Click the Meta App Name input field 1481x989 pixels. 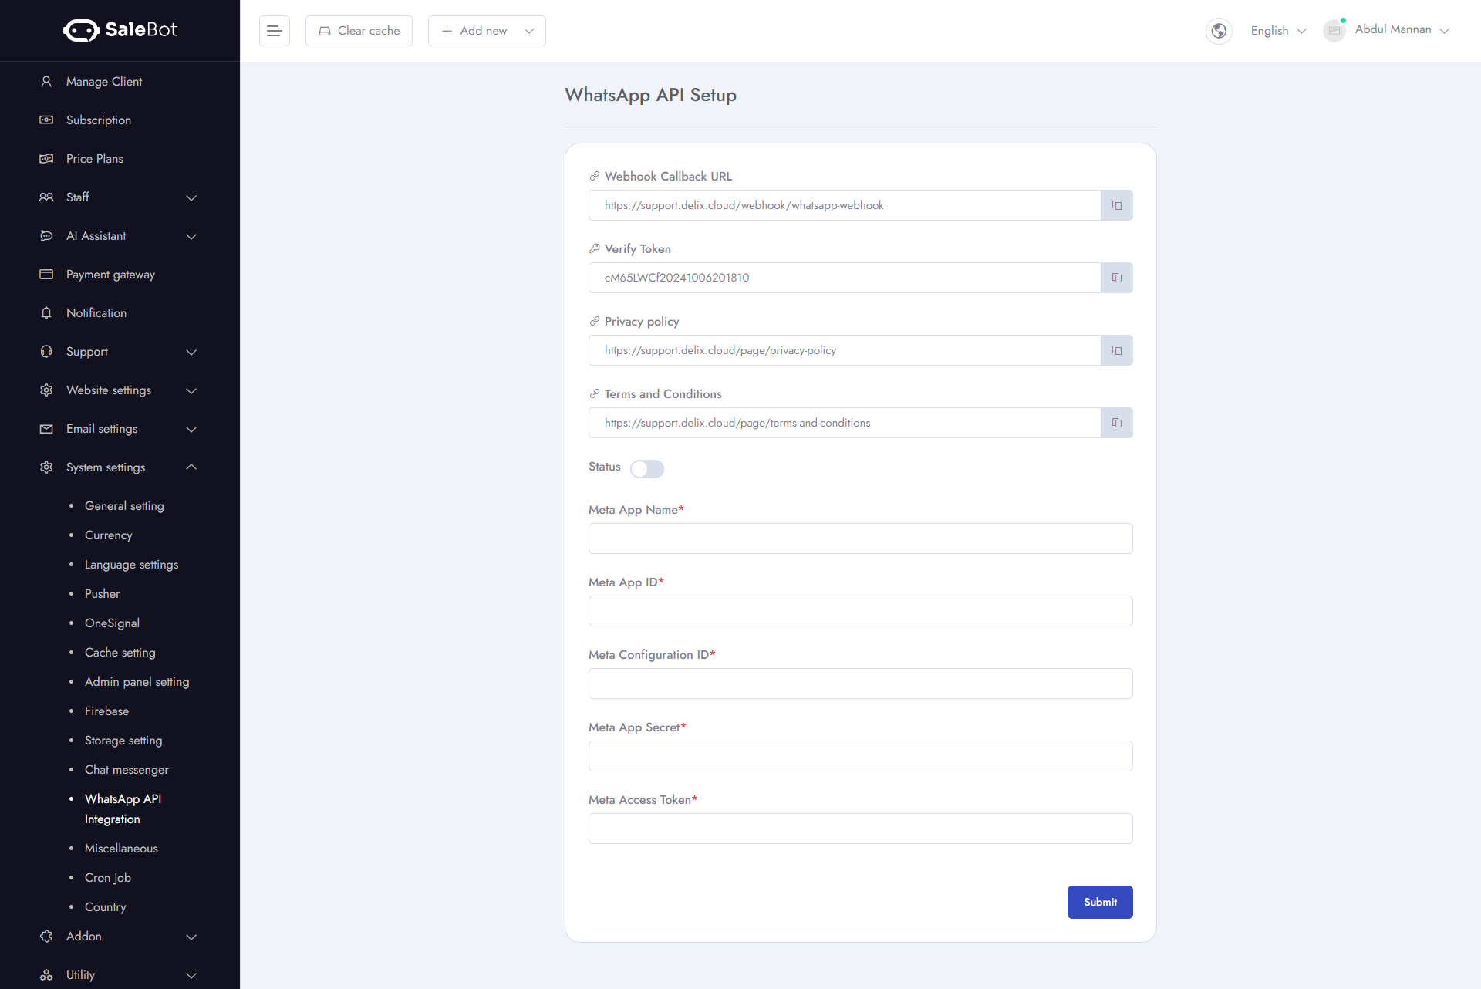pyautogui.click(x=860, y=538)
